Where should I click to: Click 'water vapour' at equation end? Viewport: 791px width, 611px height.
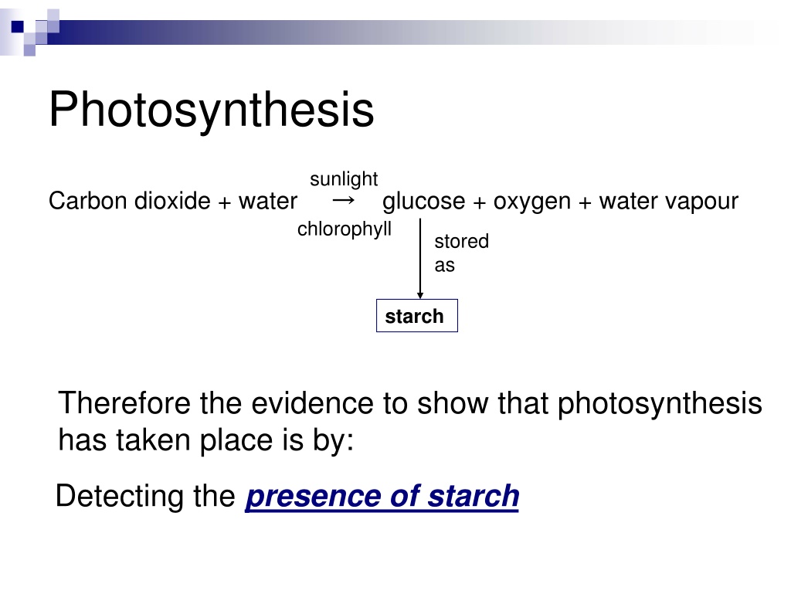tap(668, 201)
